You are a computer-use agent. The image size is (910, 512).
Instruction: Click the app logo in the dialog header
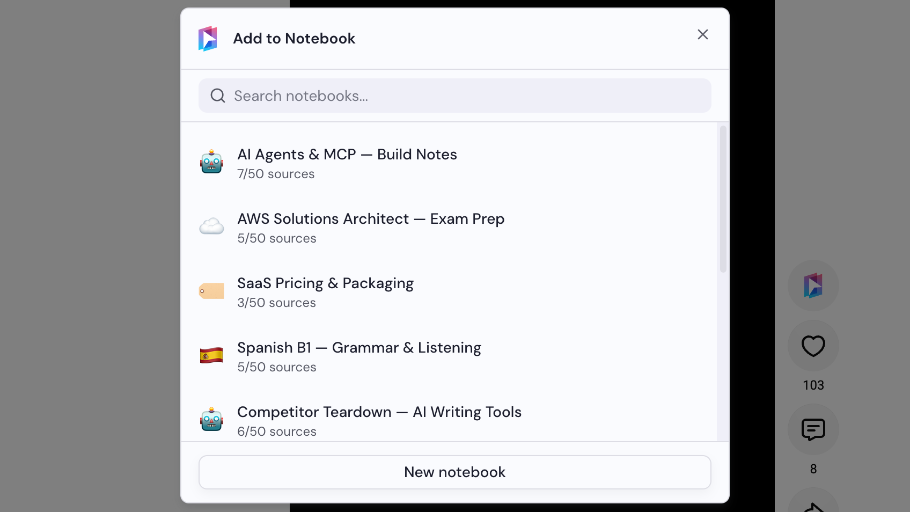point(208,39)
